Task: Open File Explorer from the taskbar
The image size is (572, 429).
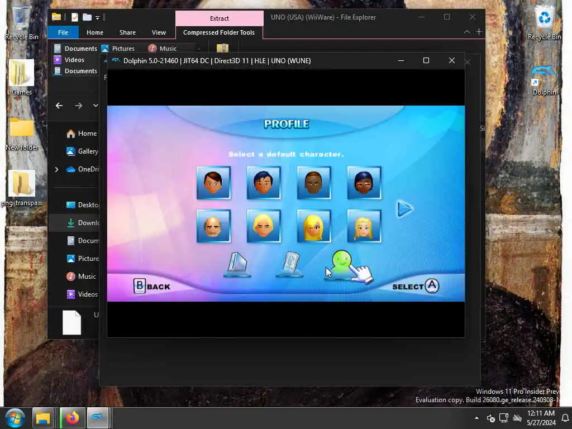Action: [x=43, y=418]
